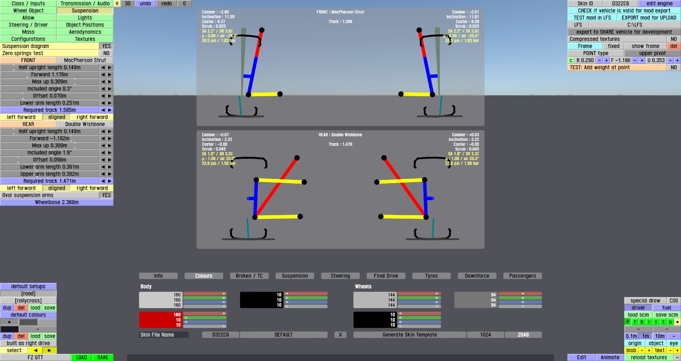Increase Required track 1.471m with right arrow
Viewport: 681px width, 361px height.
coord(110,181)
